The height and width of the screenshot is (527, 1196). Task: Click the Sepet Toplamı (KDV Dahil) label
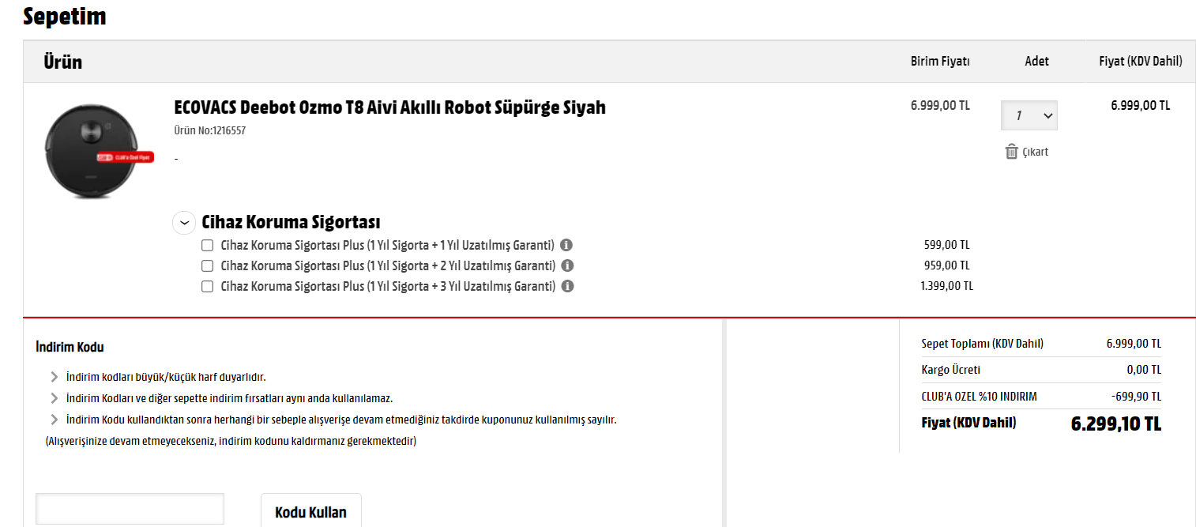point(982,344)
